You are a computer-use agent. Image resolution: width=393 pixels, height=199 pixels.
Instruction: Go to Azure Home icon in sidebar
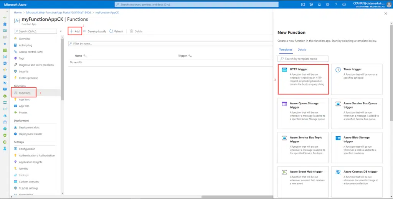tap(5, 24)
